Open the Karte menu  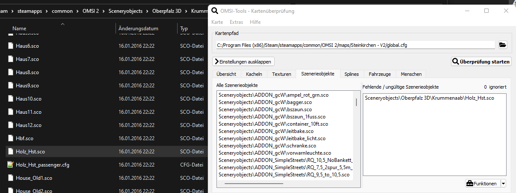point(217,22)
